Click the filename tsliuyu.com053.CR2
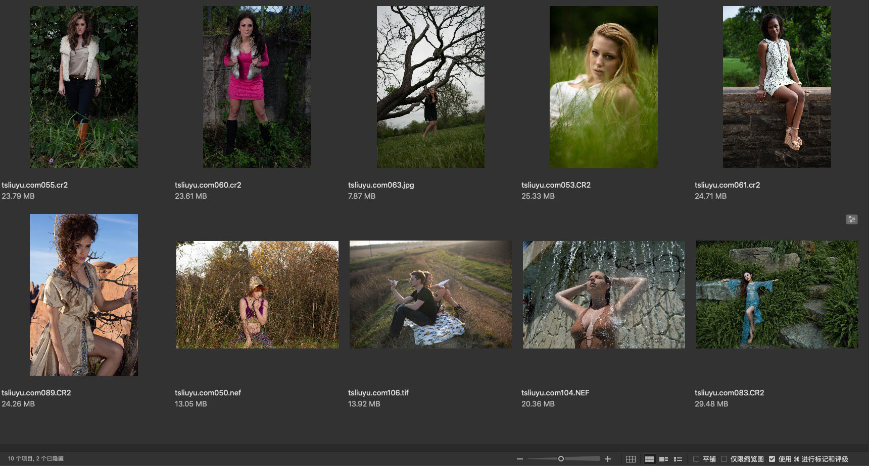 [x=556, y=185]
